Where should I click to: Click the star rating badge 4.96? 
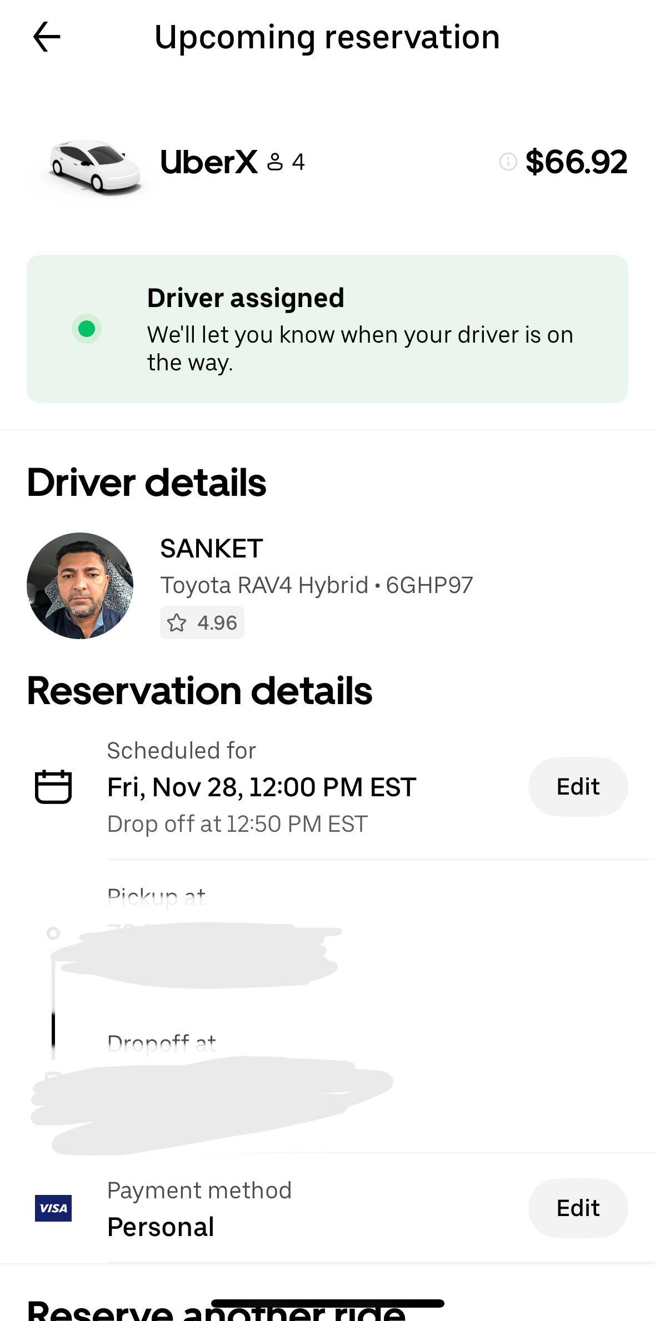(x=202, y=622)
